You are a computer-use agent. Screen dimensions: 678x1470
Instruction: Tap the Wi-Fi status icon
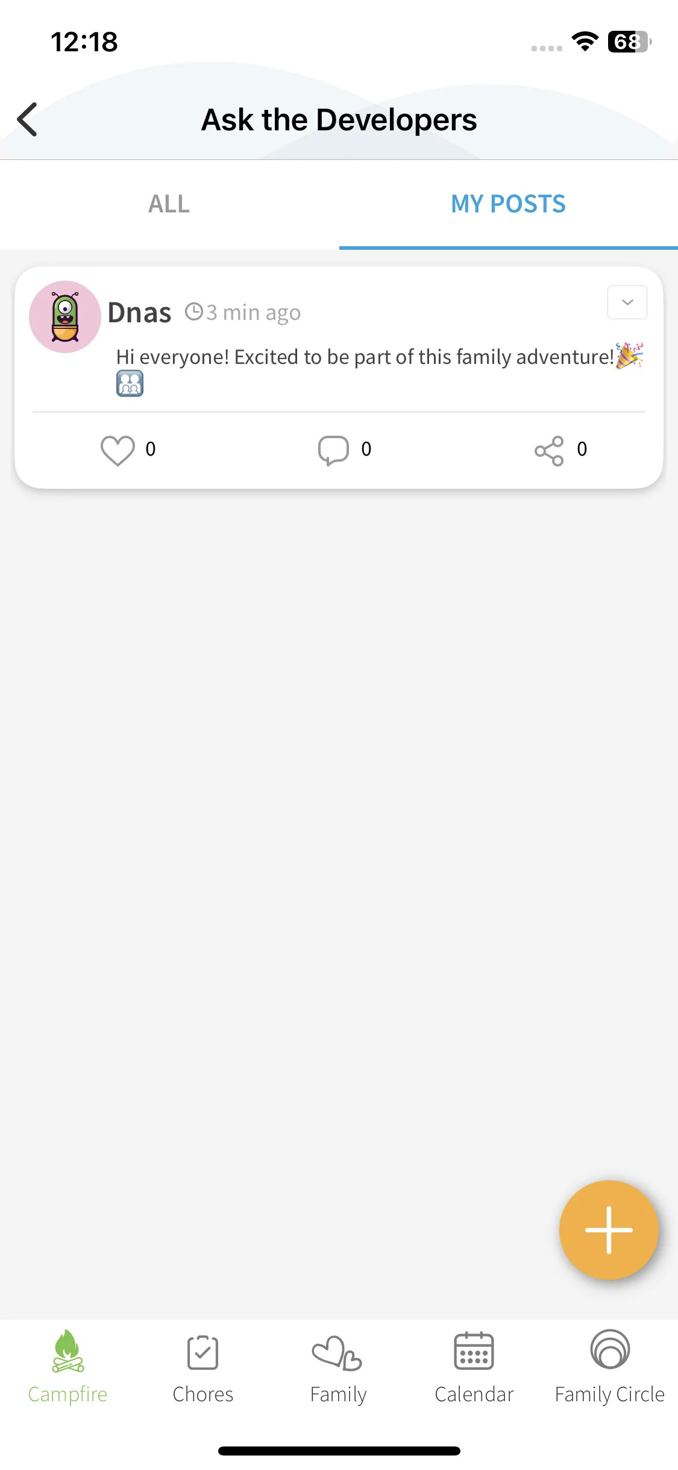pos(585,42)
